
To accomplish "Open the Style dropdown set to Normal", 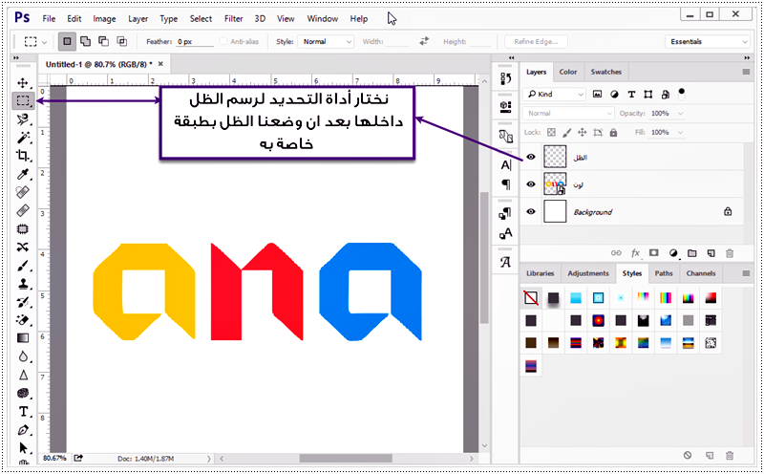I will pos(326,41).
